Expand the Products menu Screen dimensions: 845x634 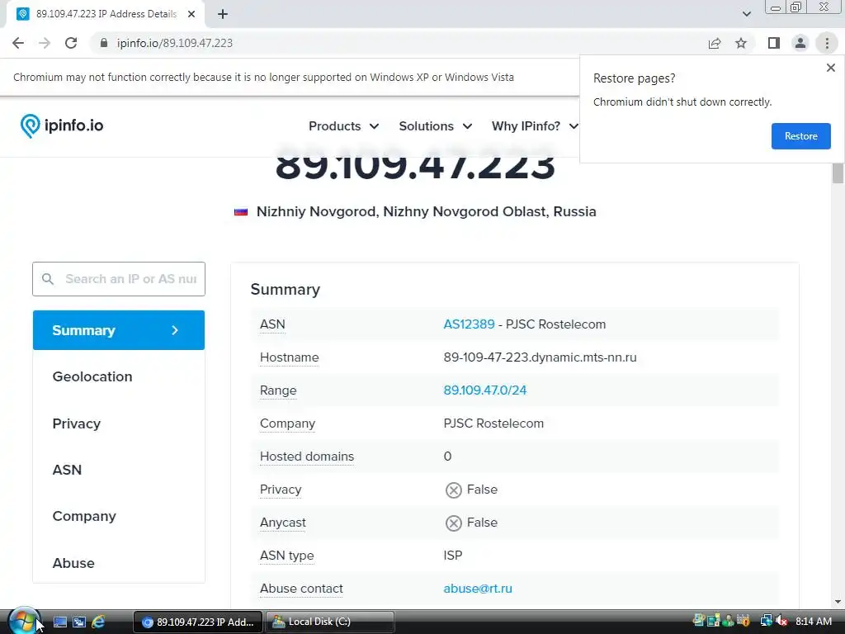coord(343,126)
